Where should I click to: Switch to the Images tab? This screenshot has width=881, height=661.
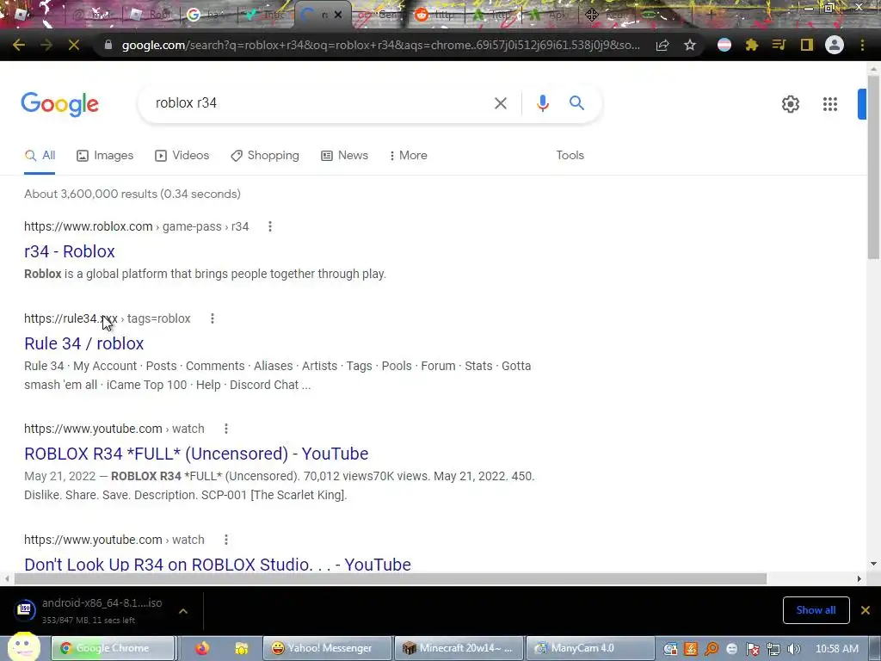[105, 155]
